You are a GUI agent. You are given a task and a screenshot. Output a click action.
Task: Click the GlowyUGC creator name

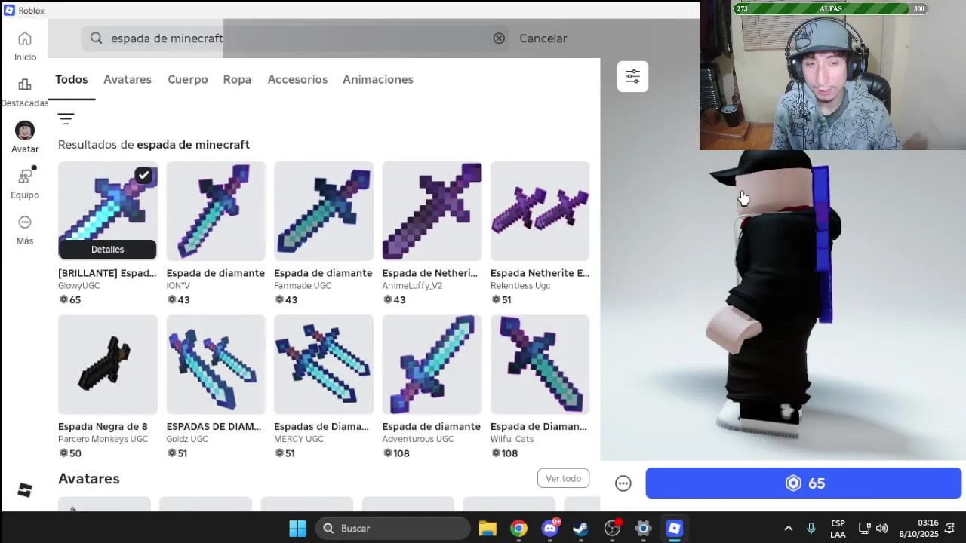(79, 286)
